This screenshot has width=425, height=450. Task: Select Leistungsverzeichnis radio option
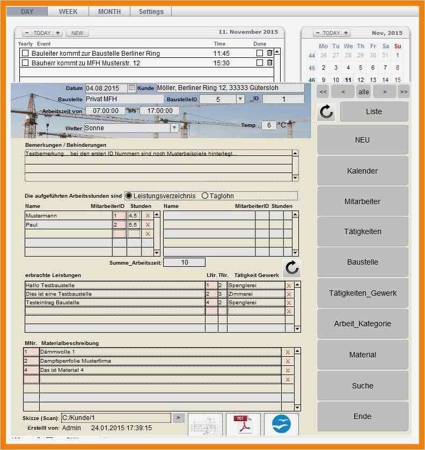129,196
